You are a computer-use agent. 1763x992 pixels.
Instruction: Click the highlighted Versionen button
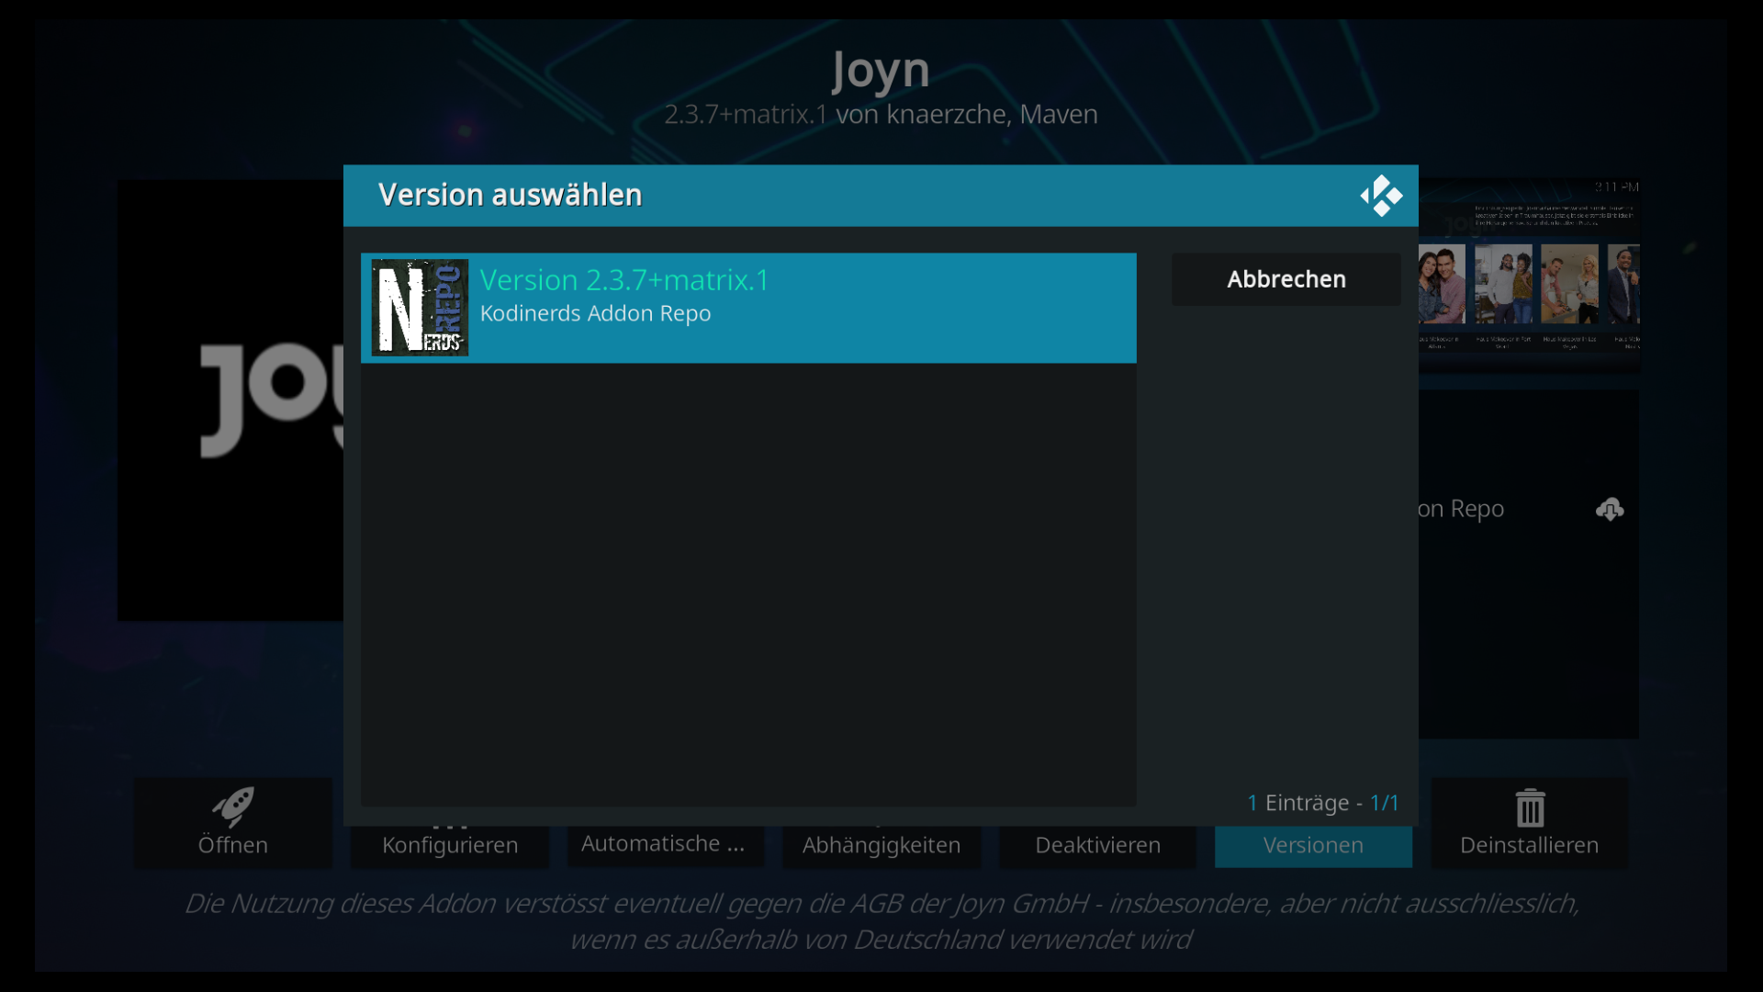click(1313, 845)
